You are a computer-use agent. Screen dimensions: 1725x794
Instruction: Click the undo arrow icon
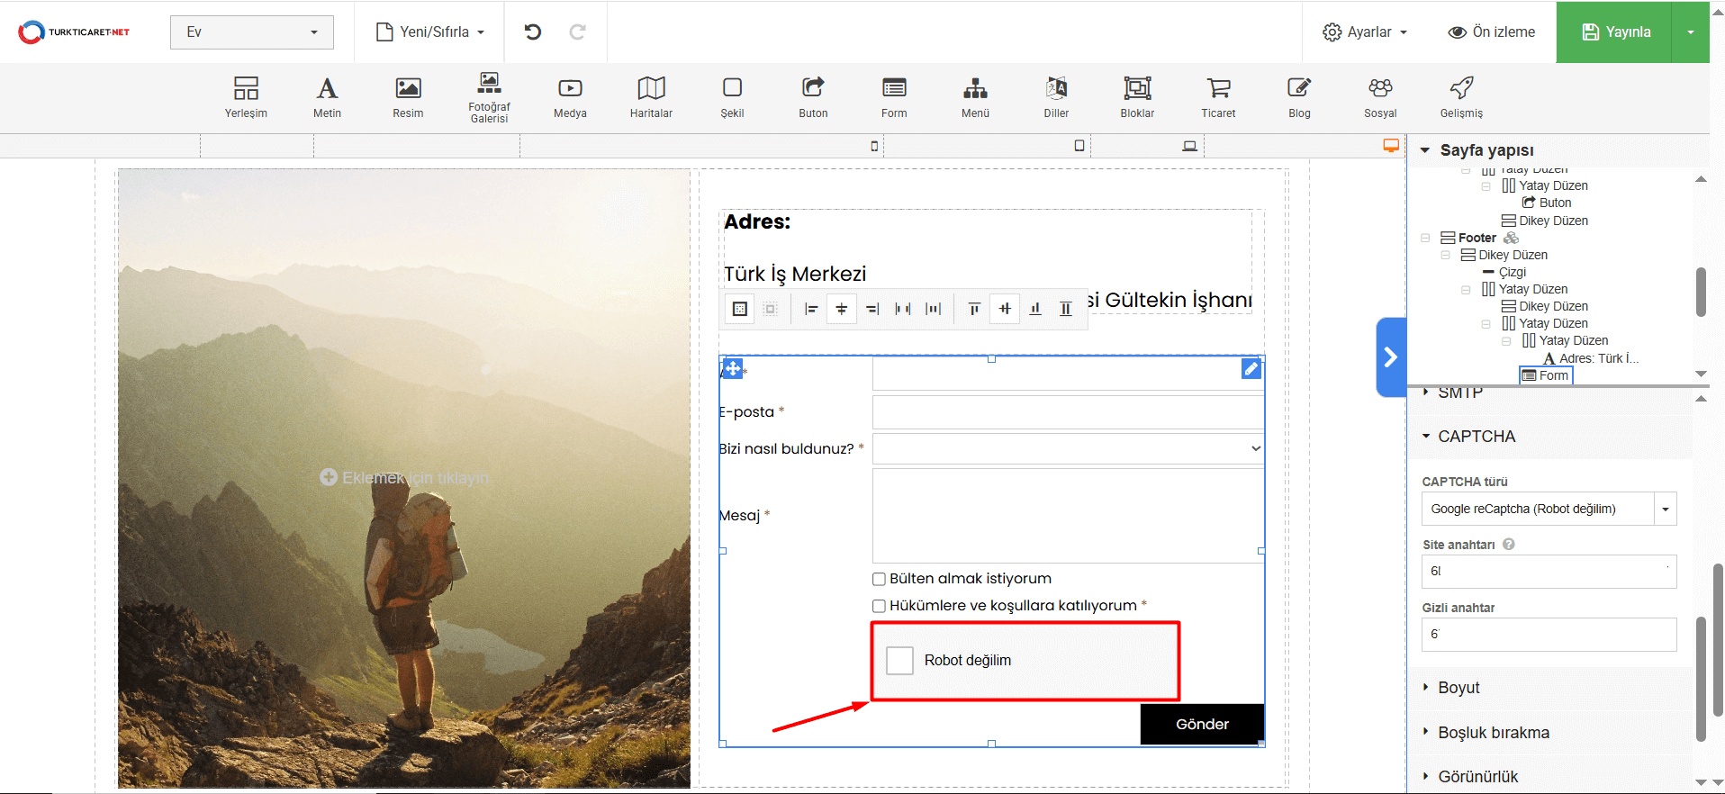coord(533,32)
